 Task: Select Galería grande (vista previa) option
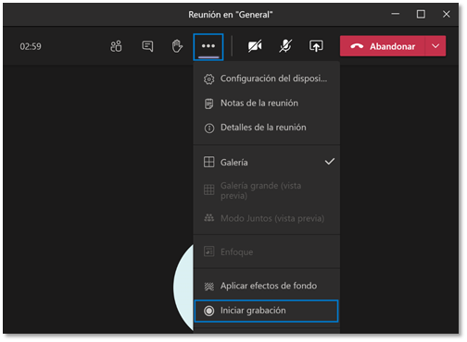click(267, 190)
